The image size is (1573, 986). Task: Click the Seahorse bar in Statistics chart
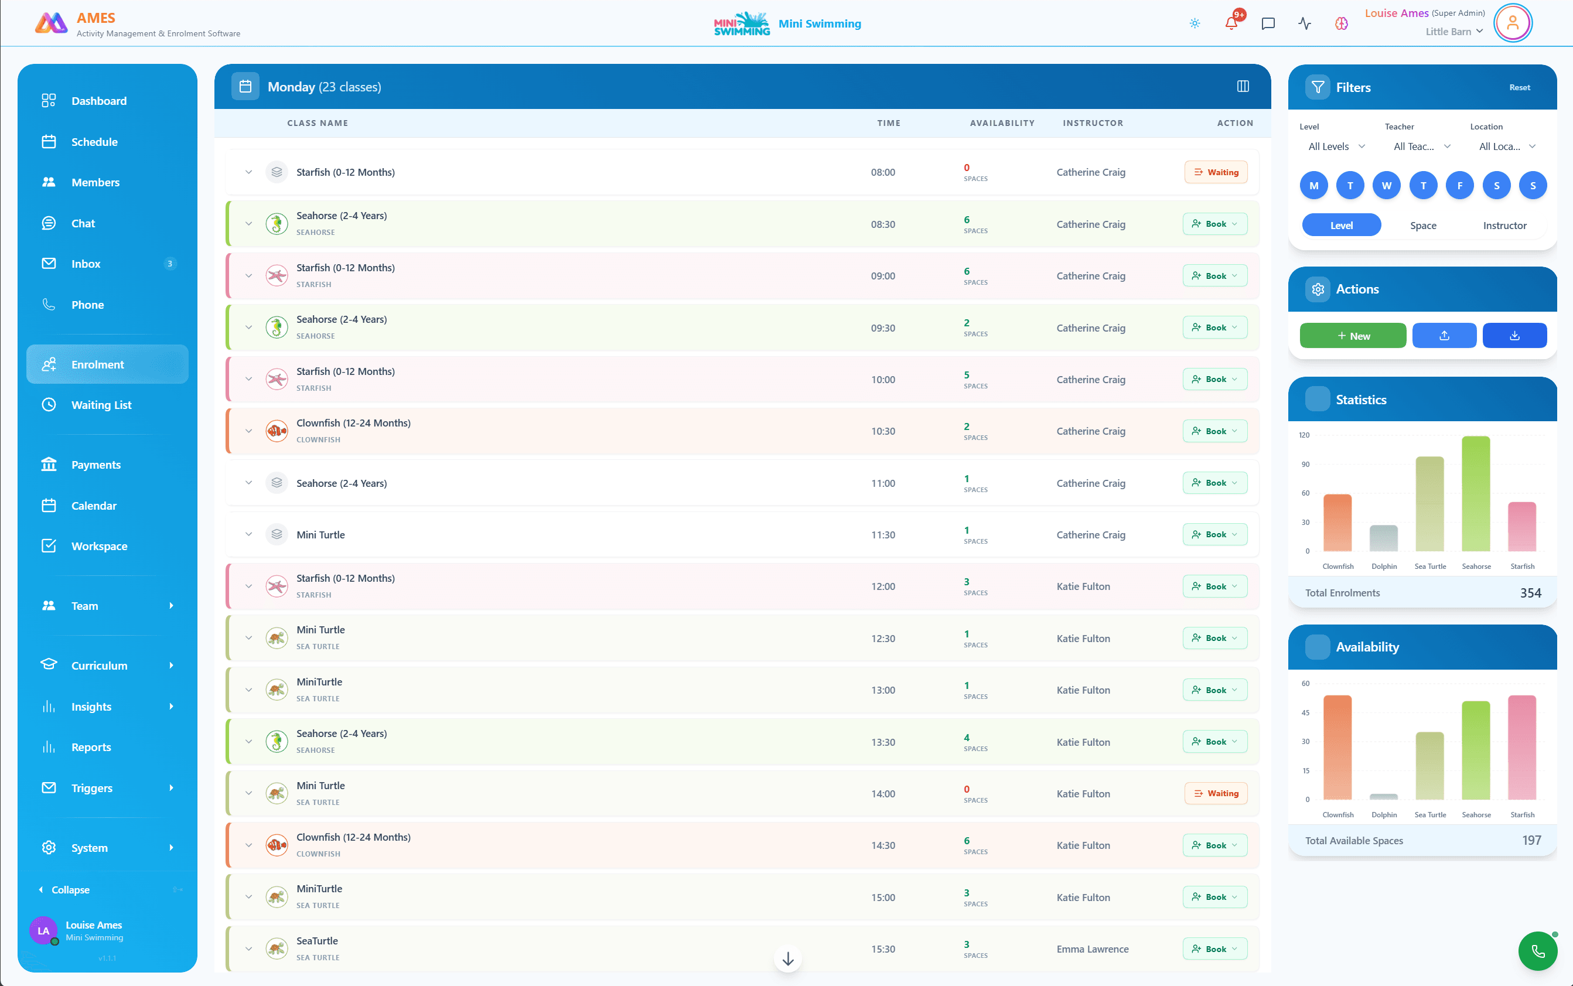coord(1476,494)
